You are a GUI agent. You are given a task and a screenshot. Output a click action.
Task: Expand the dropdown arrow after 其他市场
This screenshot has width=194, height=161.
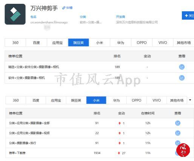tap(190, 100)
